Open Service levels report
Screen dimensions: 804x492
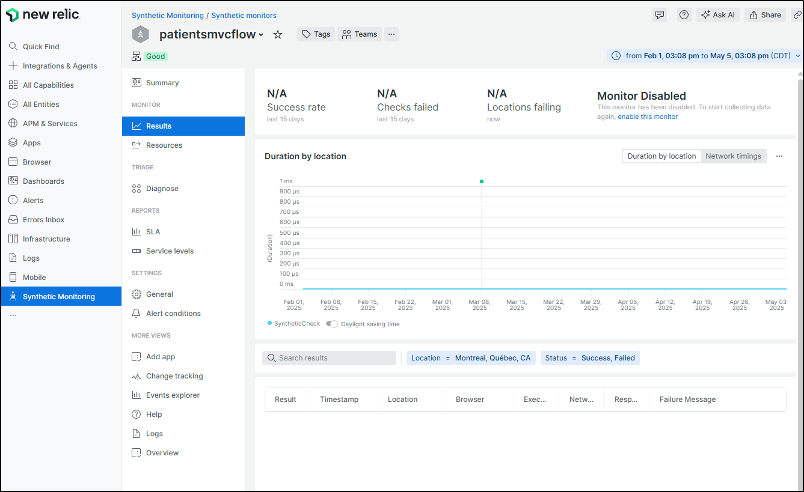(x=183, y=251)
